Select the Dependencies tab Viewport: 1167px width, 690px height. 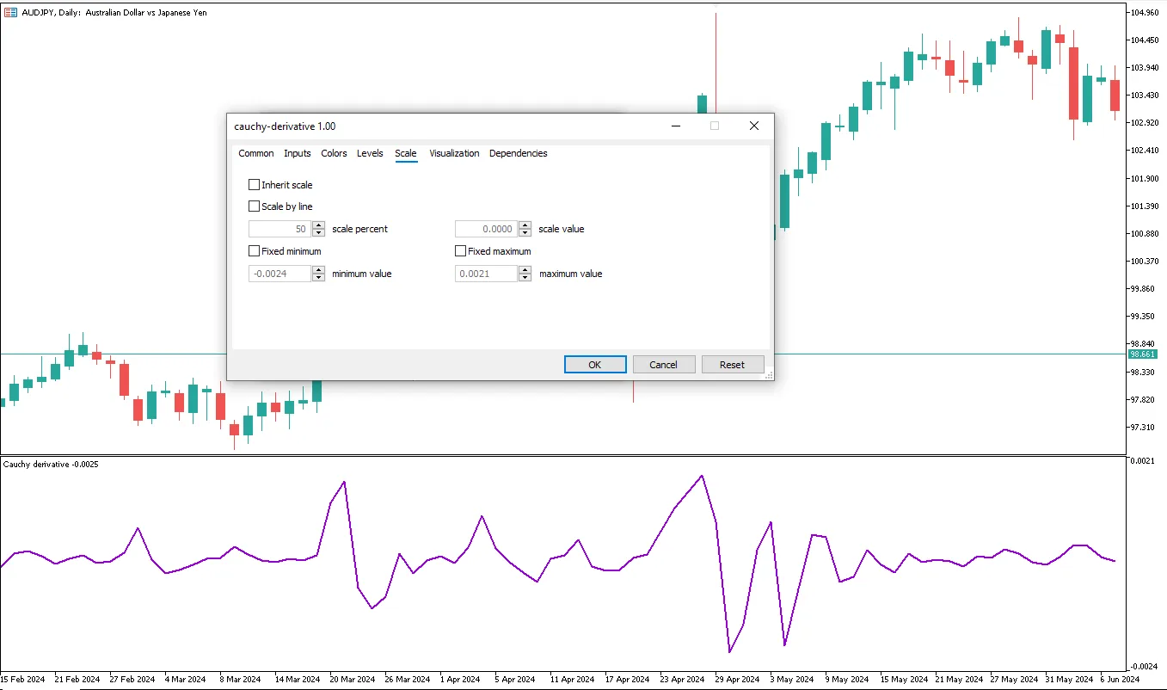pyautogui.click(x=518, y=153)
